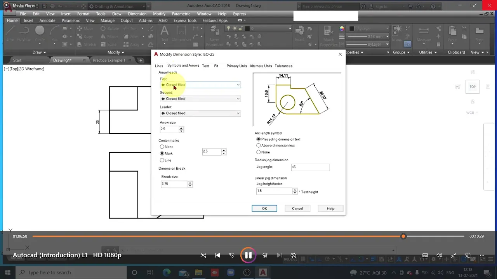Exit full screen in media player

pyautogui.click(x=454, y=255)
